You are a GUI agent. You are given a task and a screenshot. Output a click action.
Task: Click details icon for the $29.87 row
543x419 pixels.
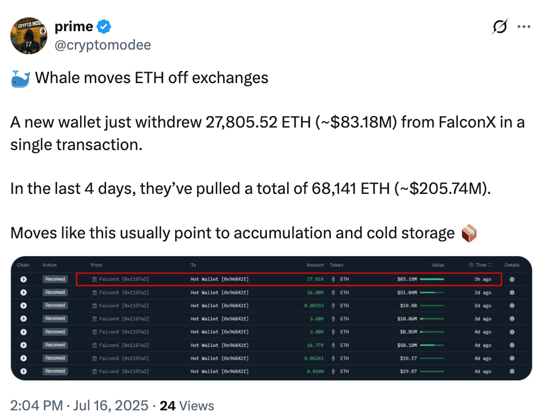(512, 371)
